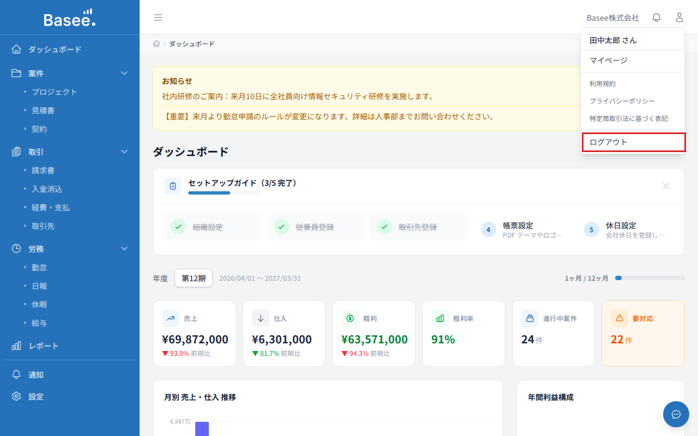The width and height of the screenshot is (698, 436).
Task: Close the setup guide panel
Action: [x=666, y=186]
